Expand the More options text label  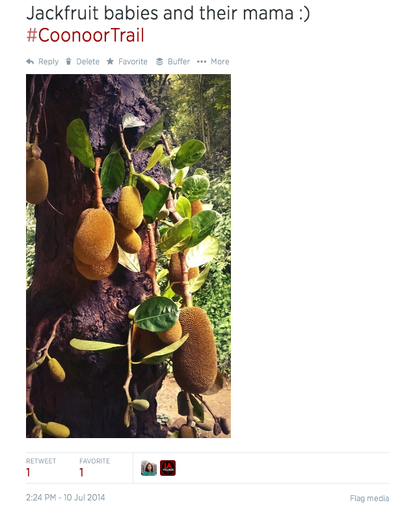(220, 62)
